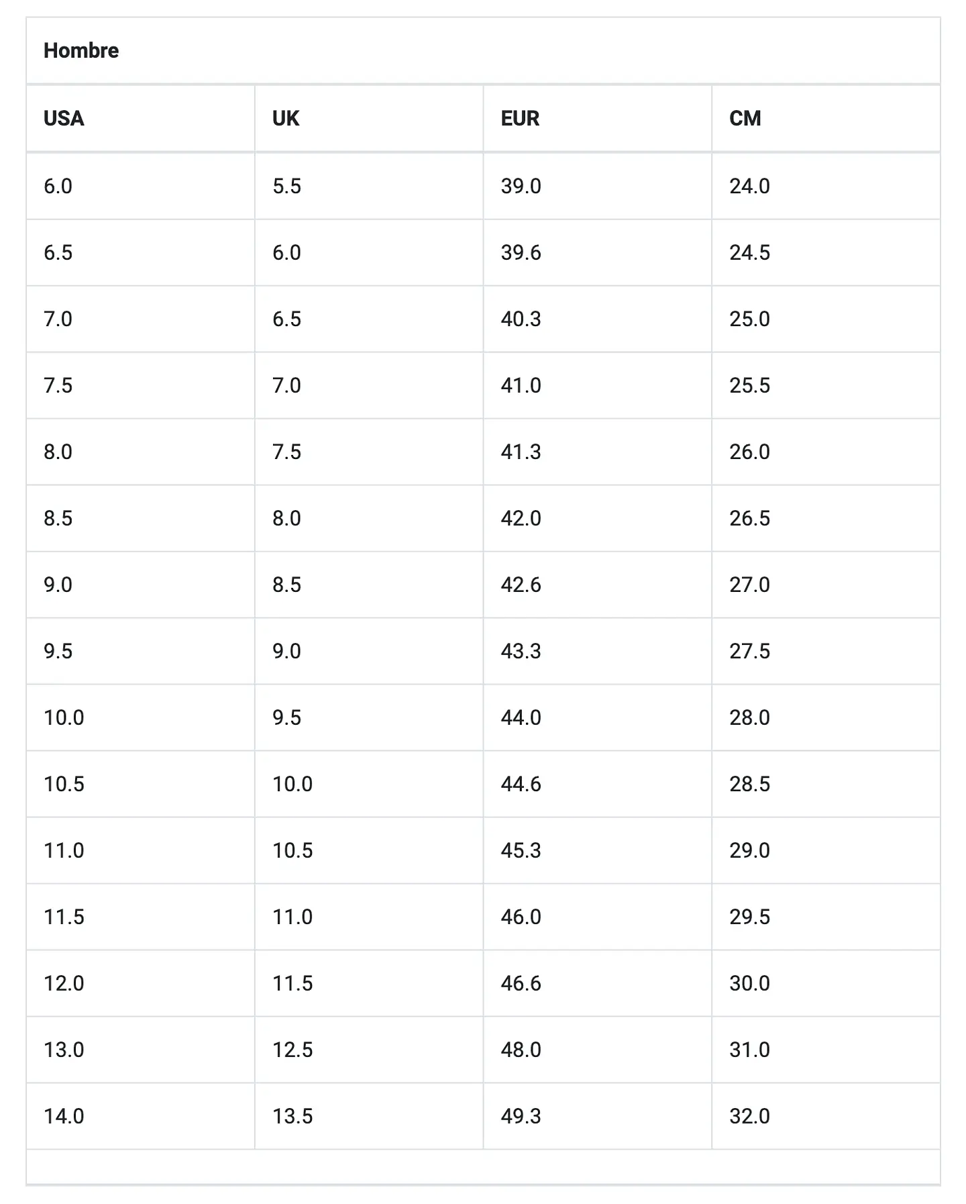The height and width of the screenshot is (1204, 966).
Task: Click CM value 28.0 cell
Action: pyautogui.click(x=826, y=717)
